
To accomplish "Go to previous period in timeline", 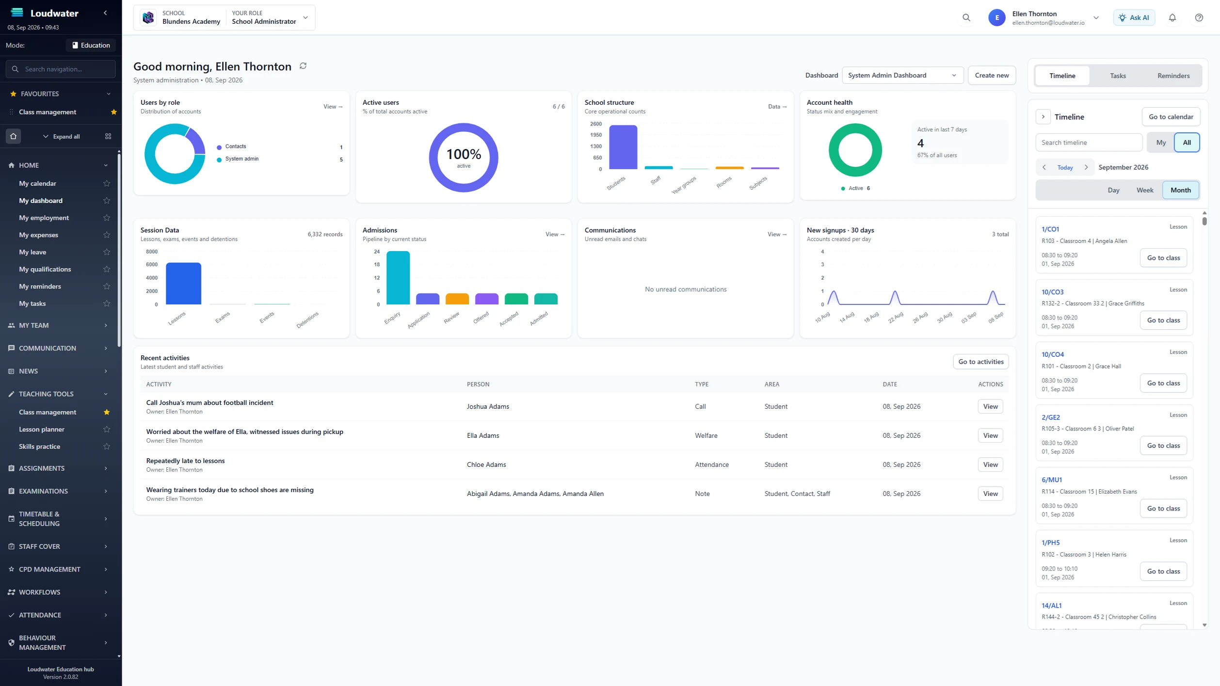I will click(x=1044, y=167).
